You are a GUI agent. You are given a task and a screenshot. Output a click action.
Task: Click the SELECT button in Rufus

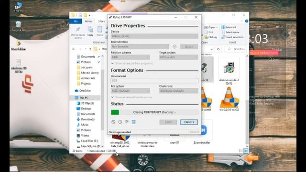pos(189,47)
